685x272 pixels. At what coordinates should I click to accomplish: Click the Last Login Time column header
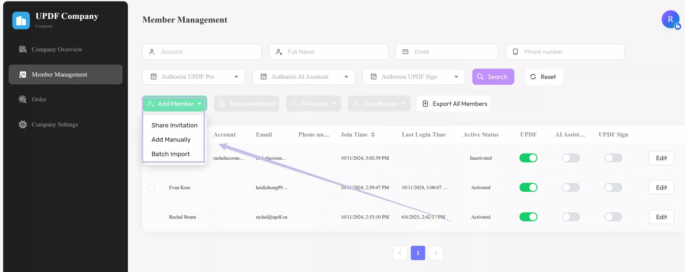coord(424,135)
